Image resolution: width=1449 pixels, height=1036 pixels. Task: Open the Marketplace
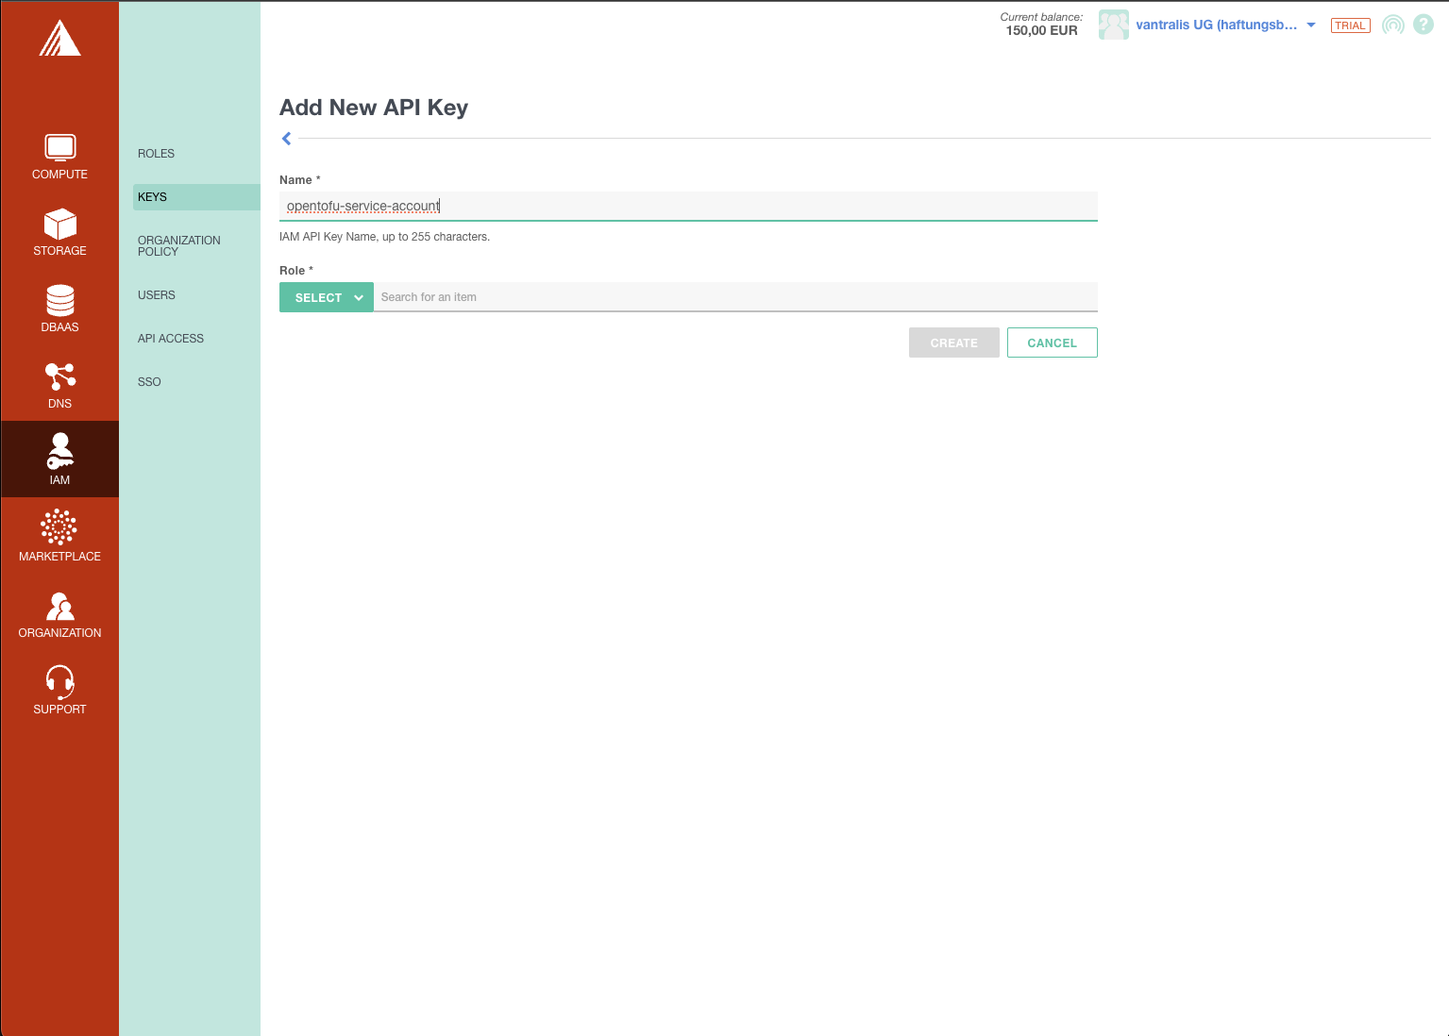pyautogui.click(x=59, y=536)
